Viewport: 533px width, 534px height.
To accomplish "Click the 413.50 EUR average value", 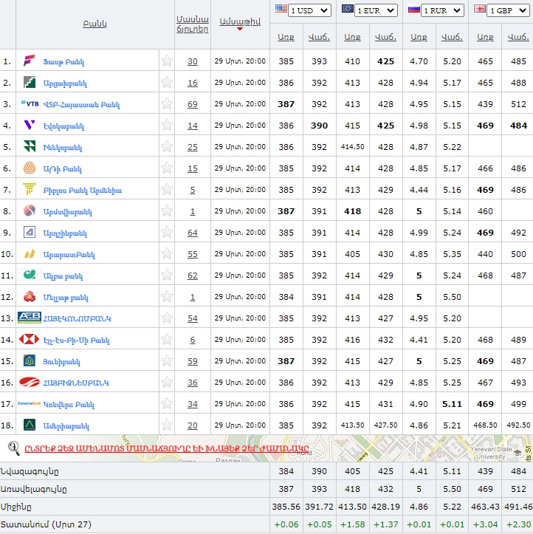I will pyautogui.click(x=352, y=507).
